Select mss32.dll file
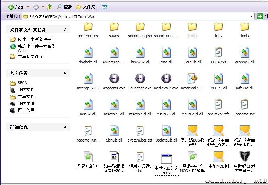This screenshot has width=268, height=185. tap(88, 108)
